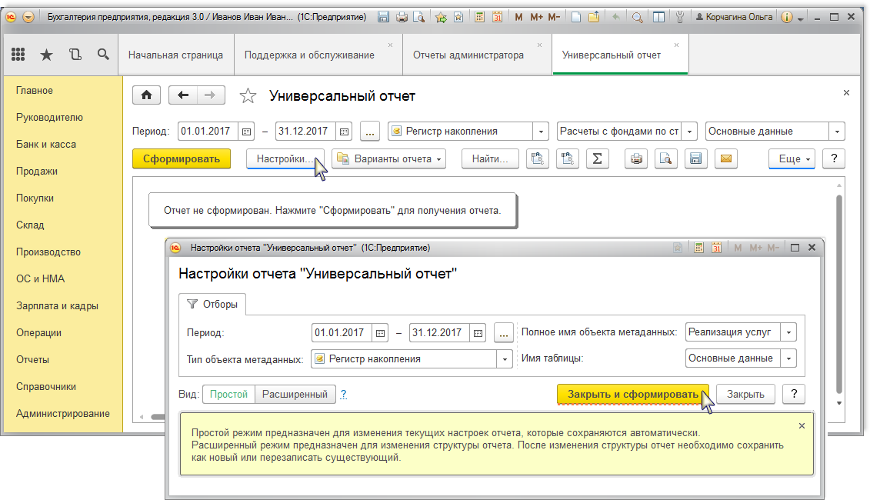Switch to Расширенный view mode
Image resolution: width=870 pixels, height=500 pixels.
pyautogui.click(x=295, y=394)
